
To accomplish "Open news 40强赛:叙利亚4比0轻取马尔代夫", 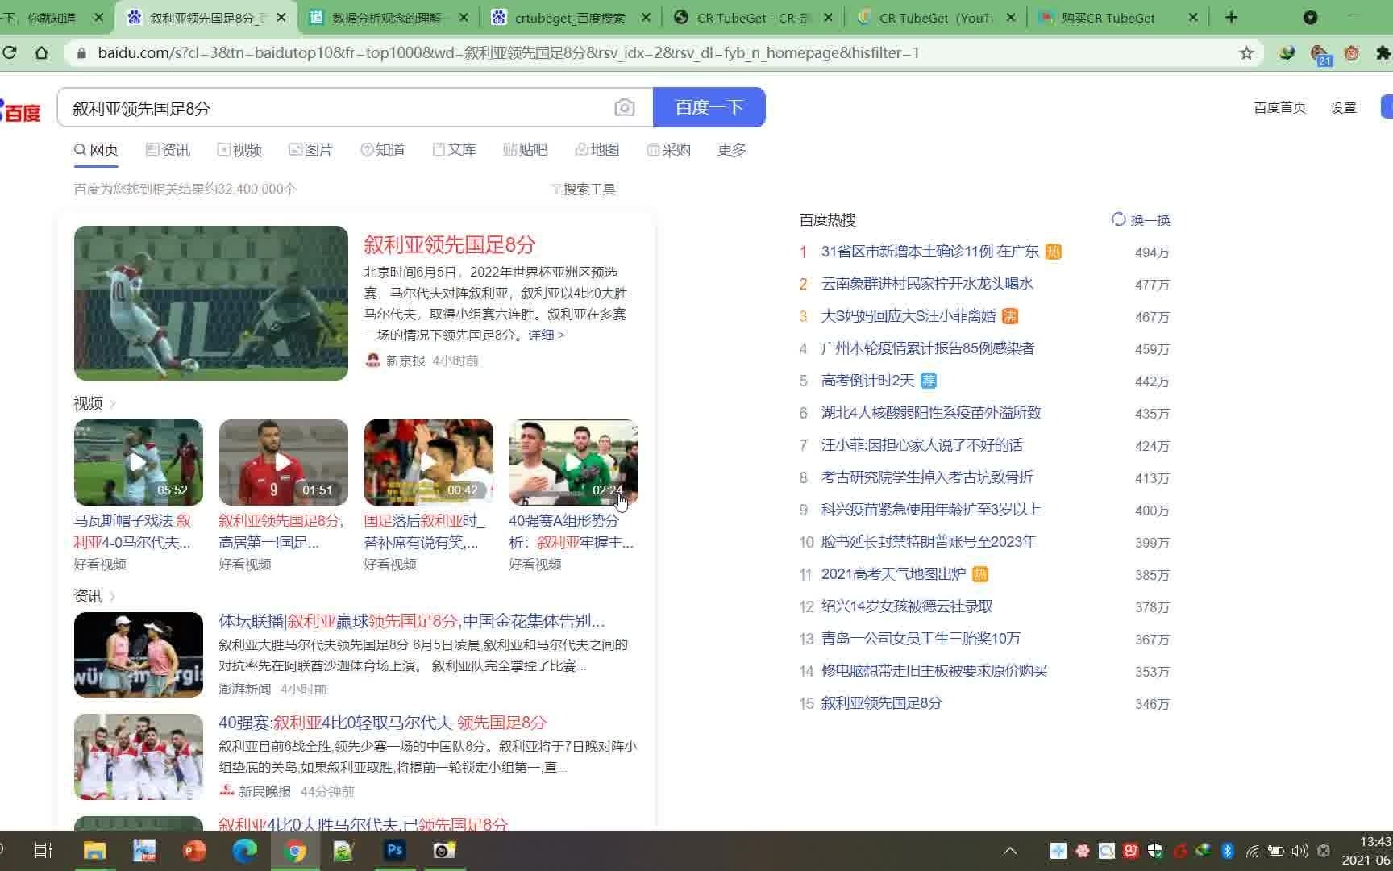I will click(382, 723).
